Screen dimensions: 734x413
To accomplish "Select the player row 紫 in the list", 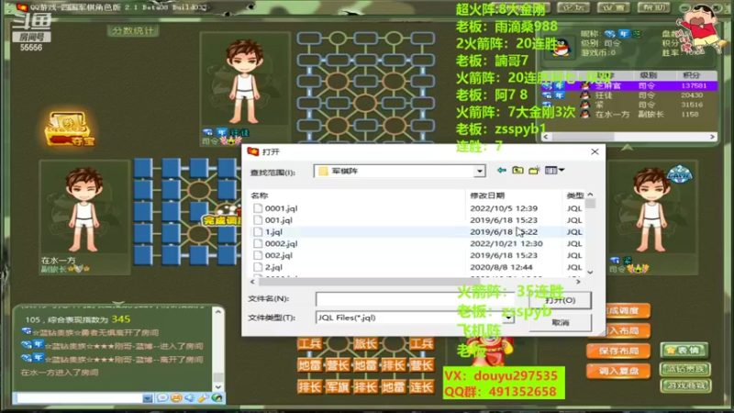I will [629, 105].
